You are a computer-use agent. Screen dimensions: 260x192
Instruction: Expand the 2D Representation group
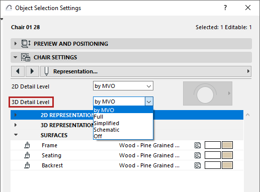pos(16,115)
